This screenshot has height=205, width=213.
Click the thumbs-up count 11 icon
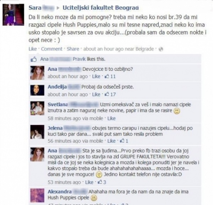pos(107,76)
